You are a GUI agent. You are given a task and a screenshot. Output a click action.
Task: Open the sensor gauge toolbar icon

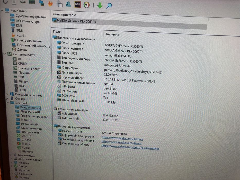pyautogui.click(x=86, y=5)
